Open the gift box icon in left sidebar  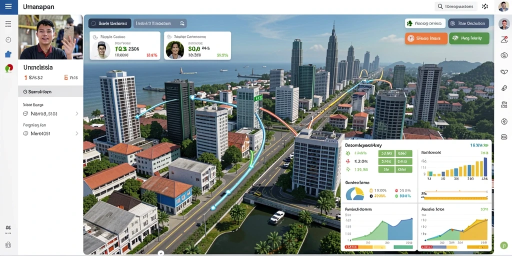pos(8,244)
